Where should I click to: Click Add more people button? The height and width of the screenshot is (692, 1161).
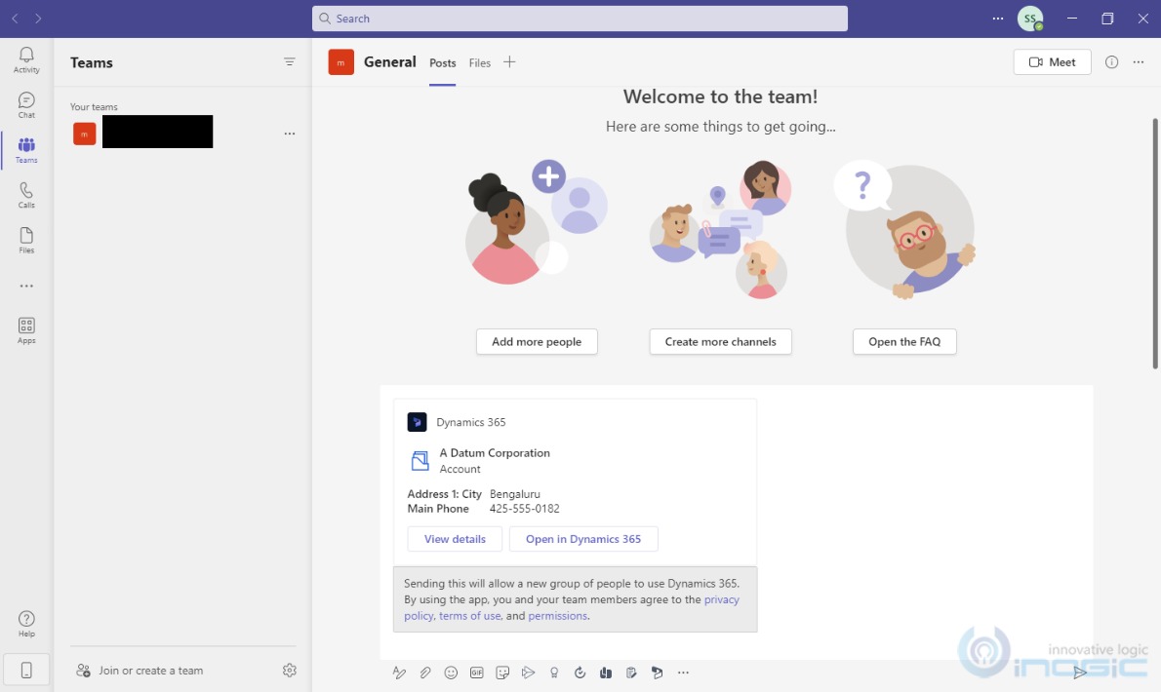(537, 341)
